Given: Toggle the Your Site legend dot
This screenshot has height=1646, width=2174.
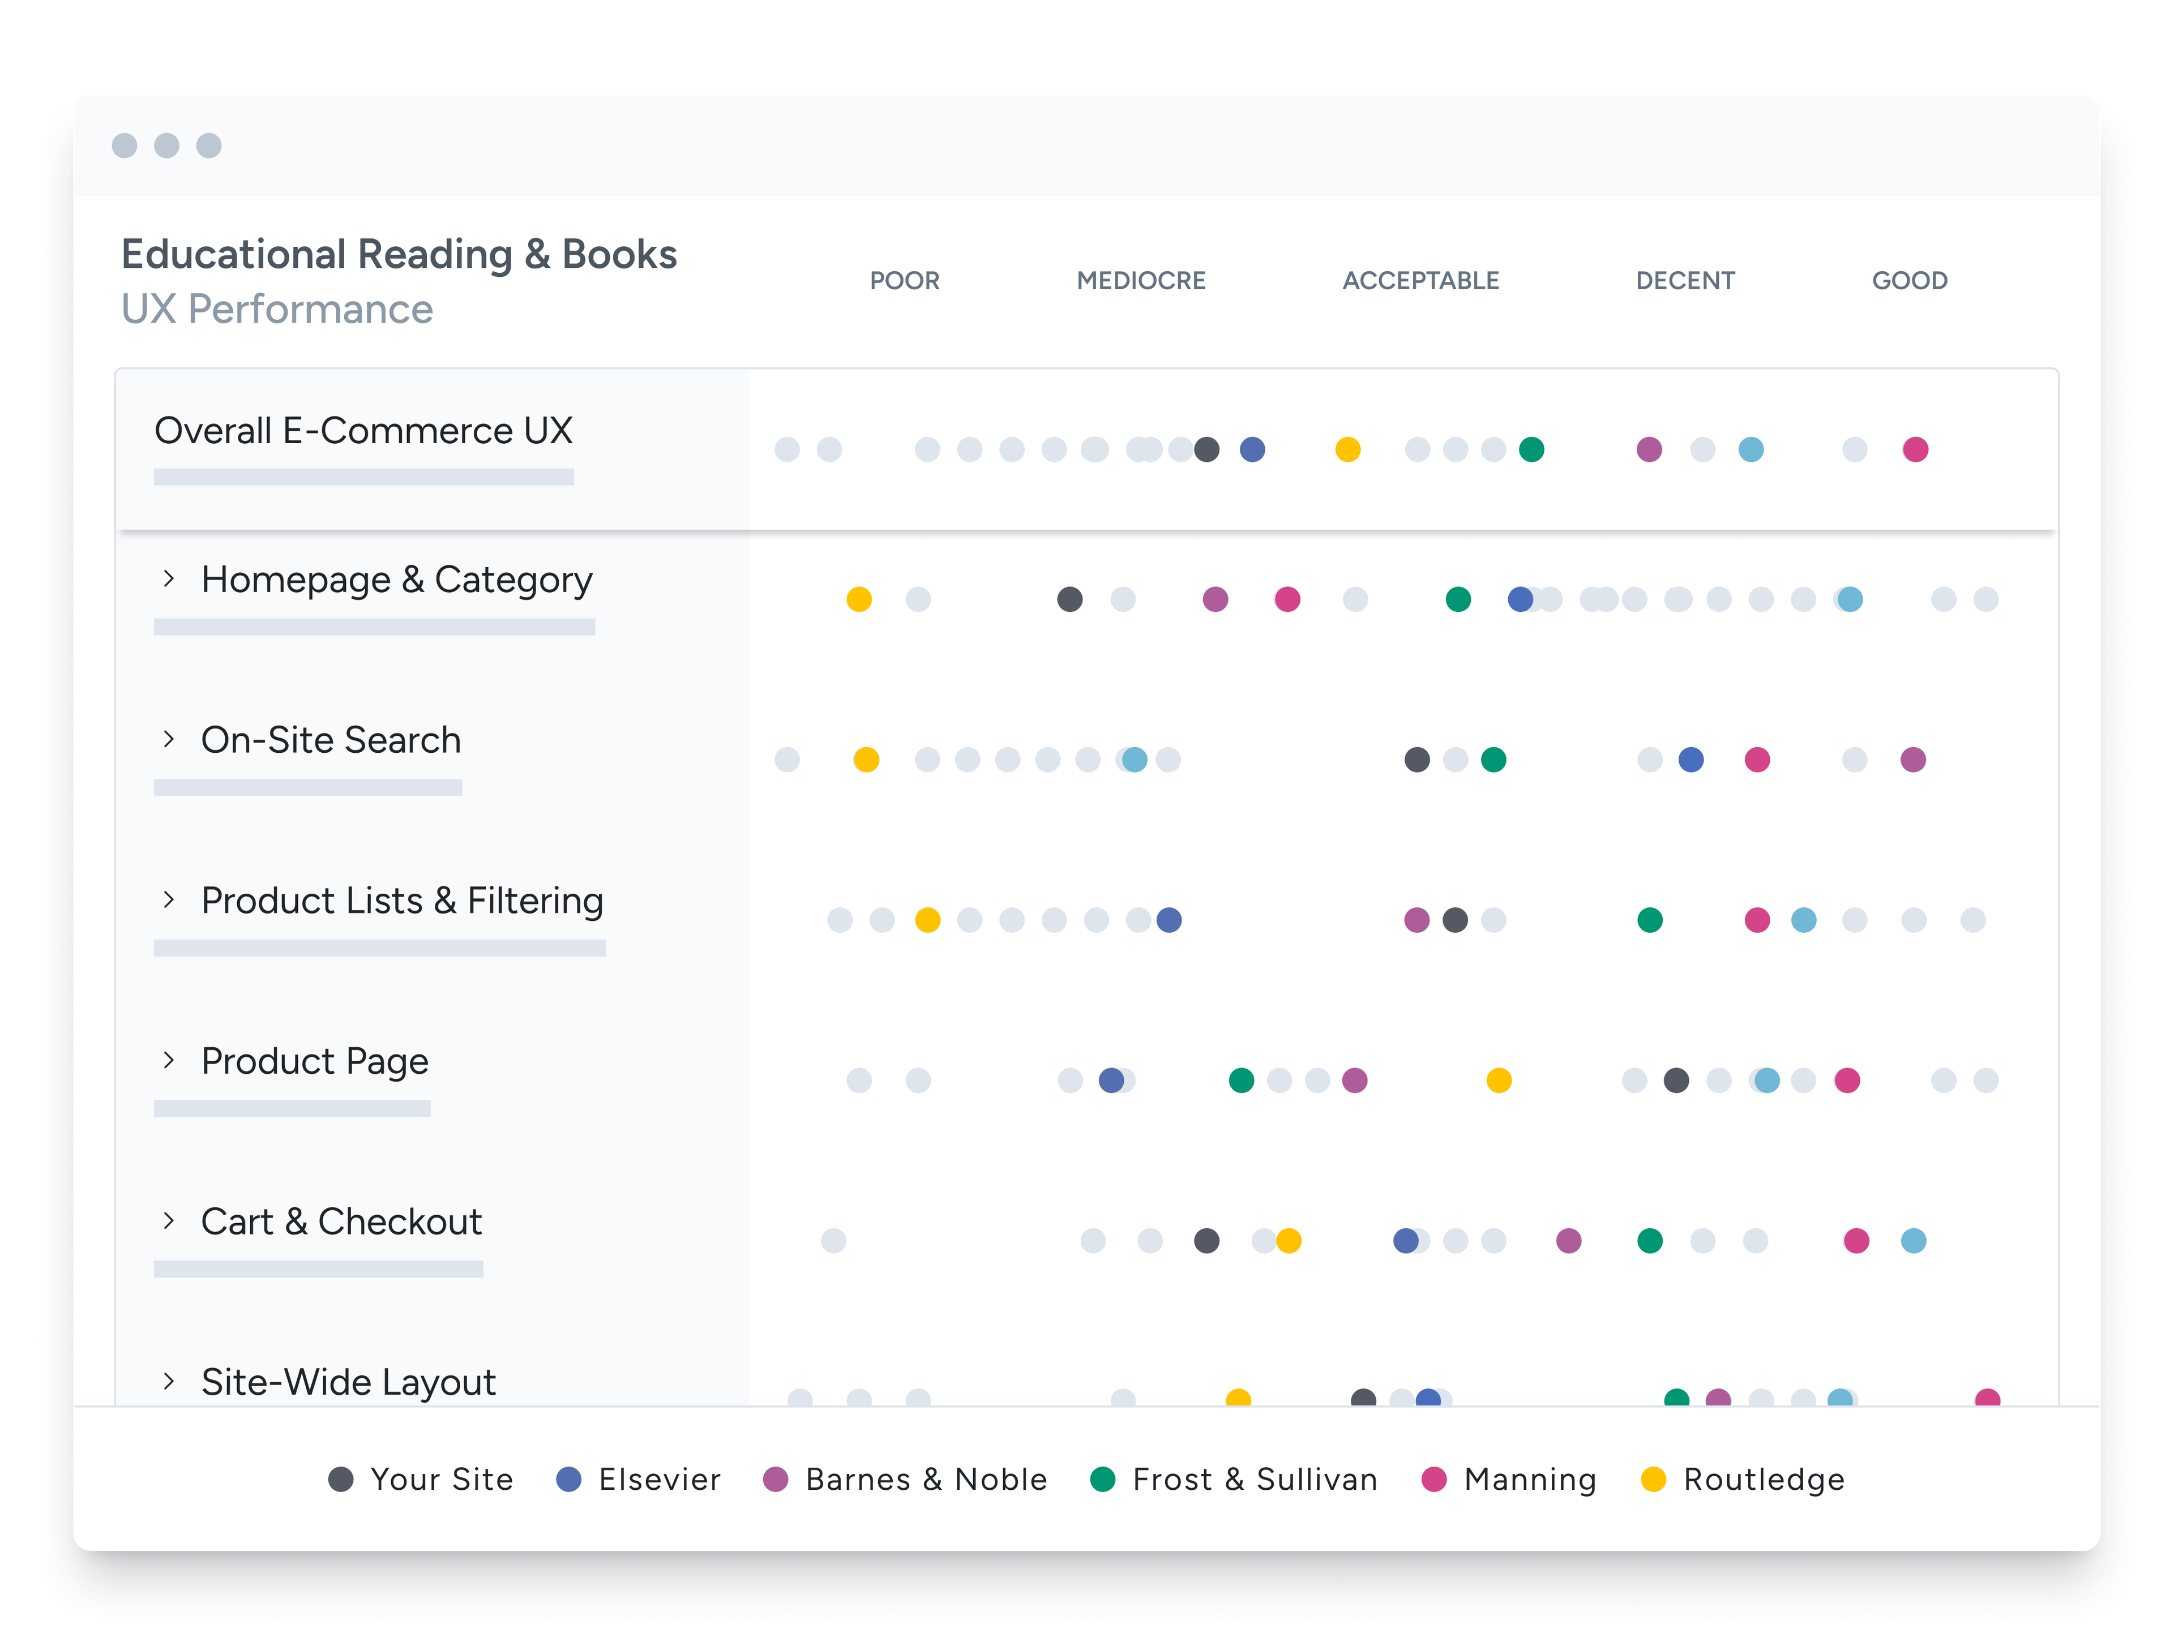Looking at the screenshot, I should tap(341, 1479).
